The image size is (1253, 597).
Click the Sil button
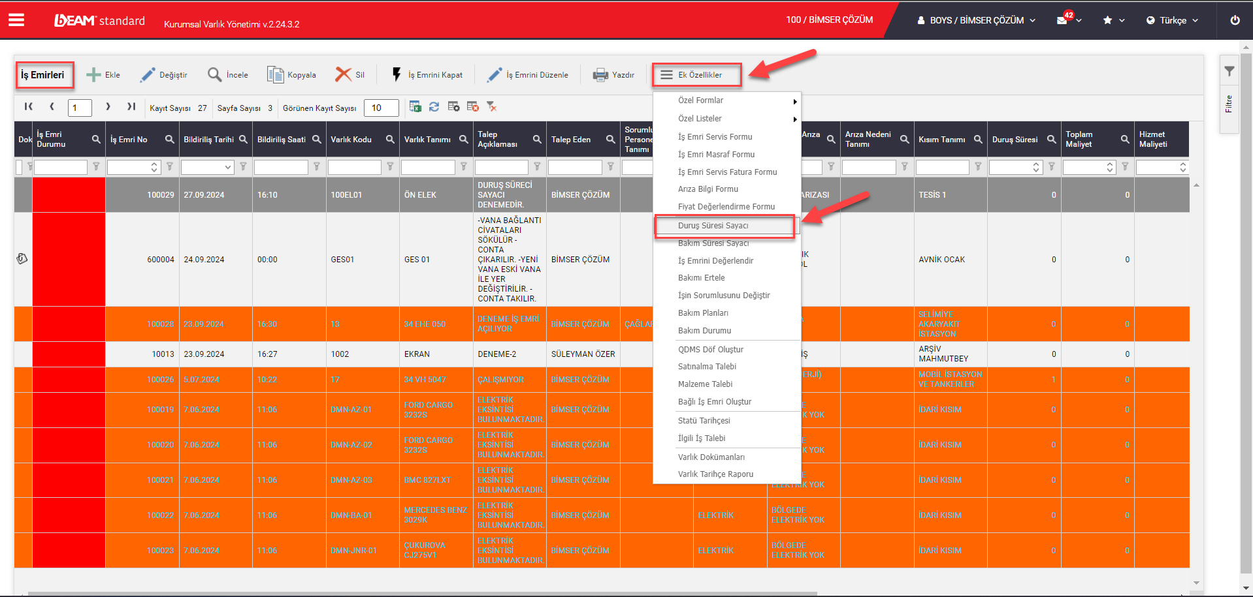click(350, 75)
